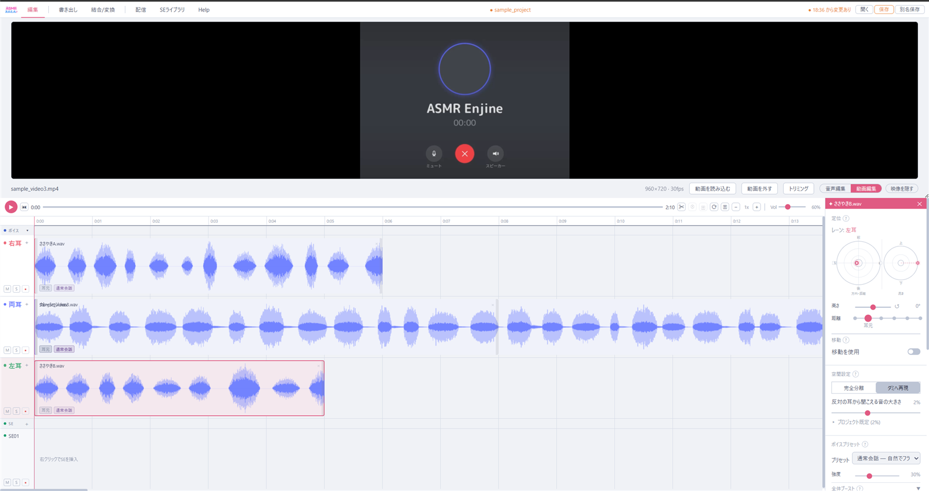This screenshot has width=929, height=491.
Task: Switch to 音声編集 mode
Action: click(x=836, y=188)
